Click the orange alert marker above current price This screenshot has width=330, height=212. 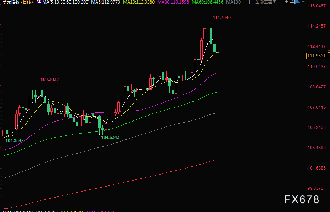coord(328,52)
